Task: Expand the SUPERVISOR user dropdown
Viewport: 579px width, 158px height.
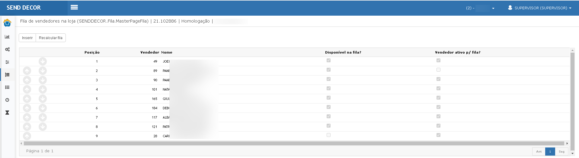Action: (x=539, y=8)
